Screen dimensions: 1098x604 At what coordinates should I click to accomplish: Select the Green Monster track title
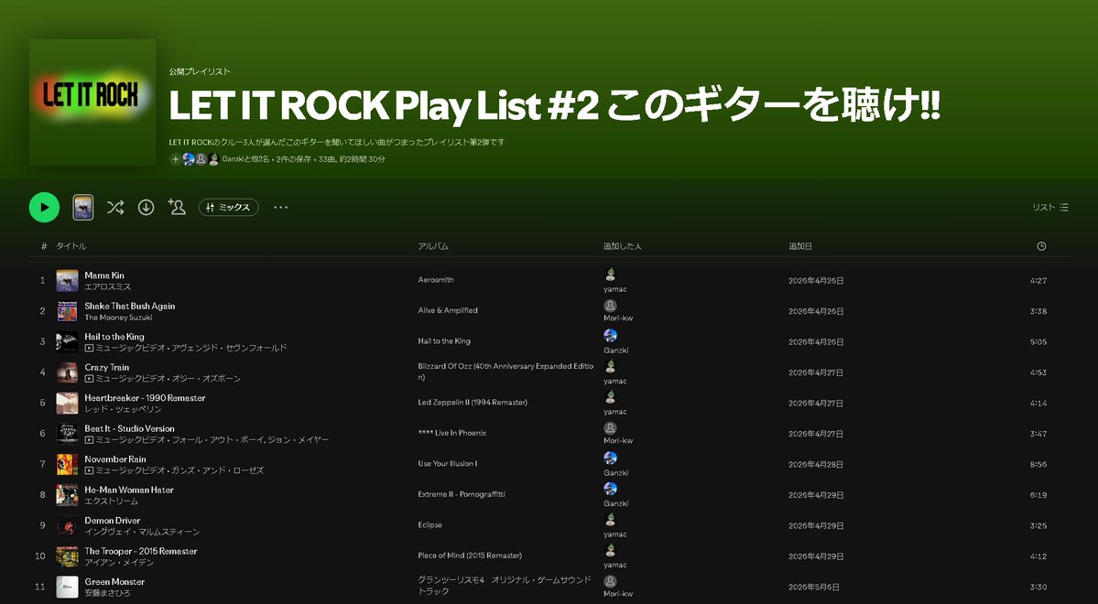pyautogui.click(x=114, y=582)
